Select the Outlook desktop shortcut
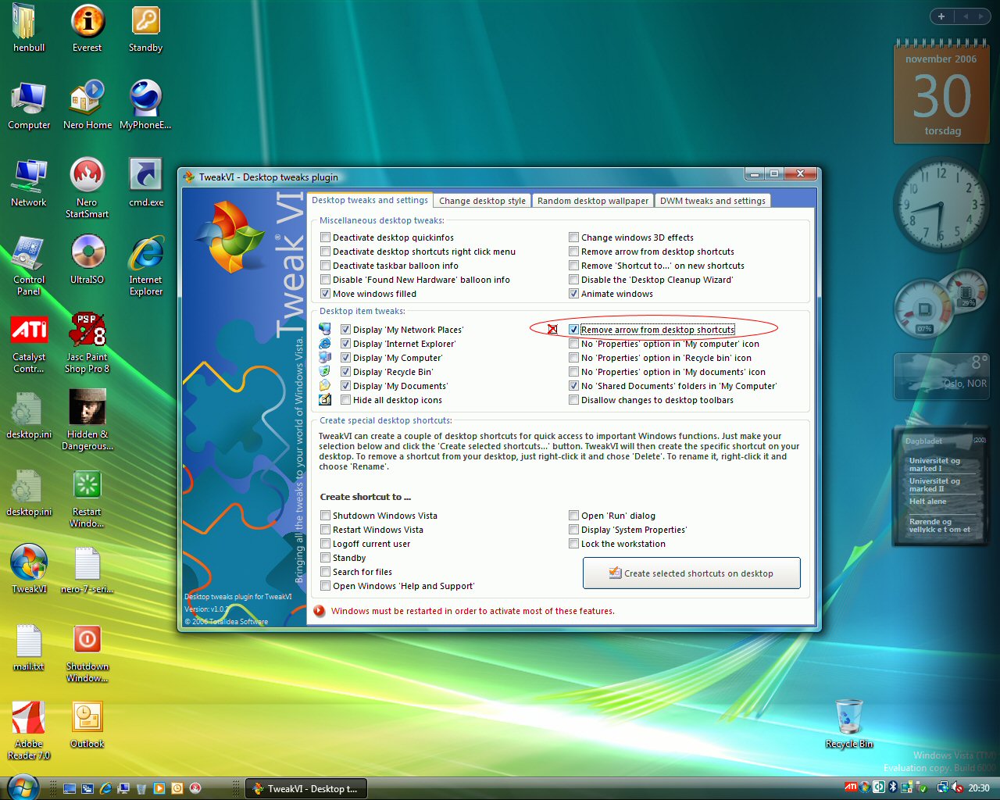 coord(87,723)
